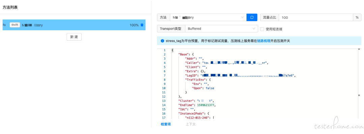Enable the 使用短连接 checkbox

point(262,29)
